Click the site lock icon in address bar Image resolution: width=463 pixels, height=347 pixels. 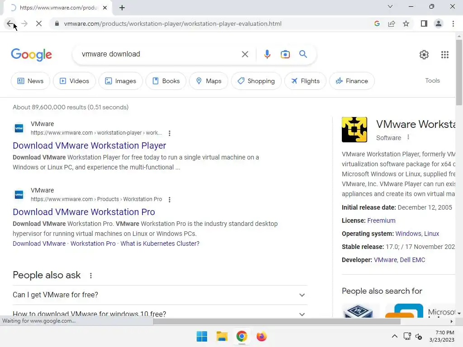click(x=57, y=23)
